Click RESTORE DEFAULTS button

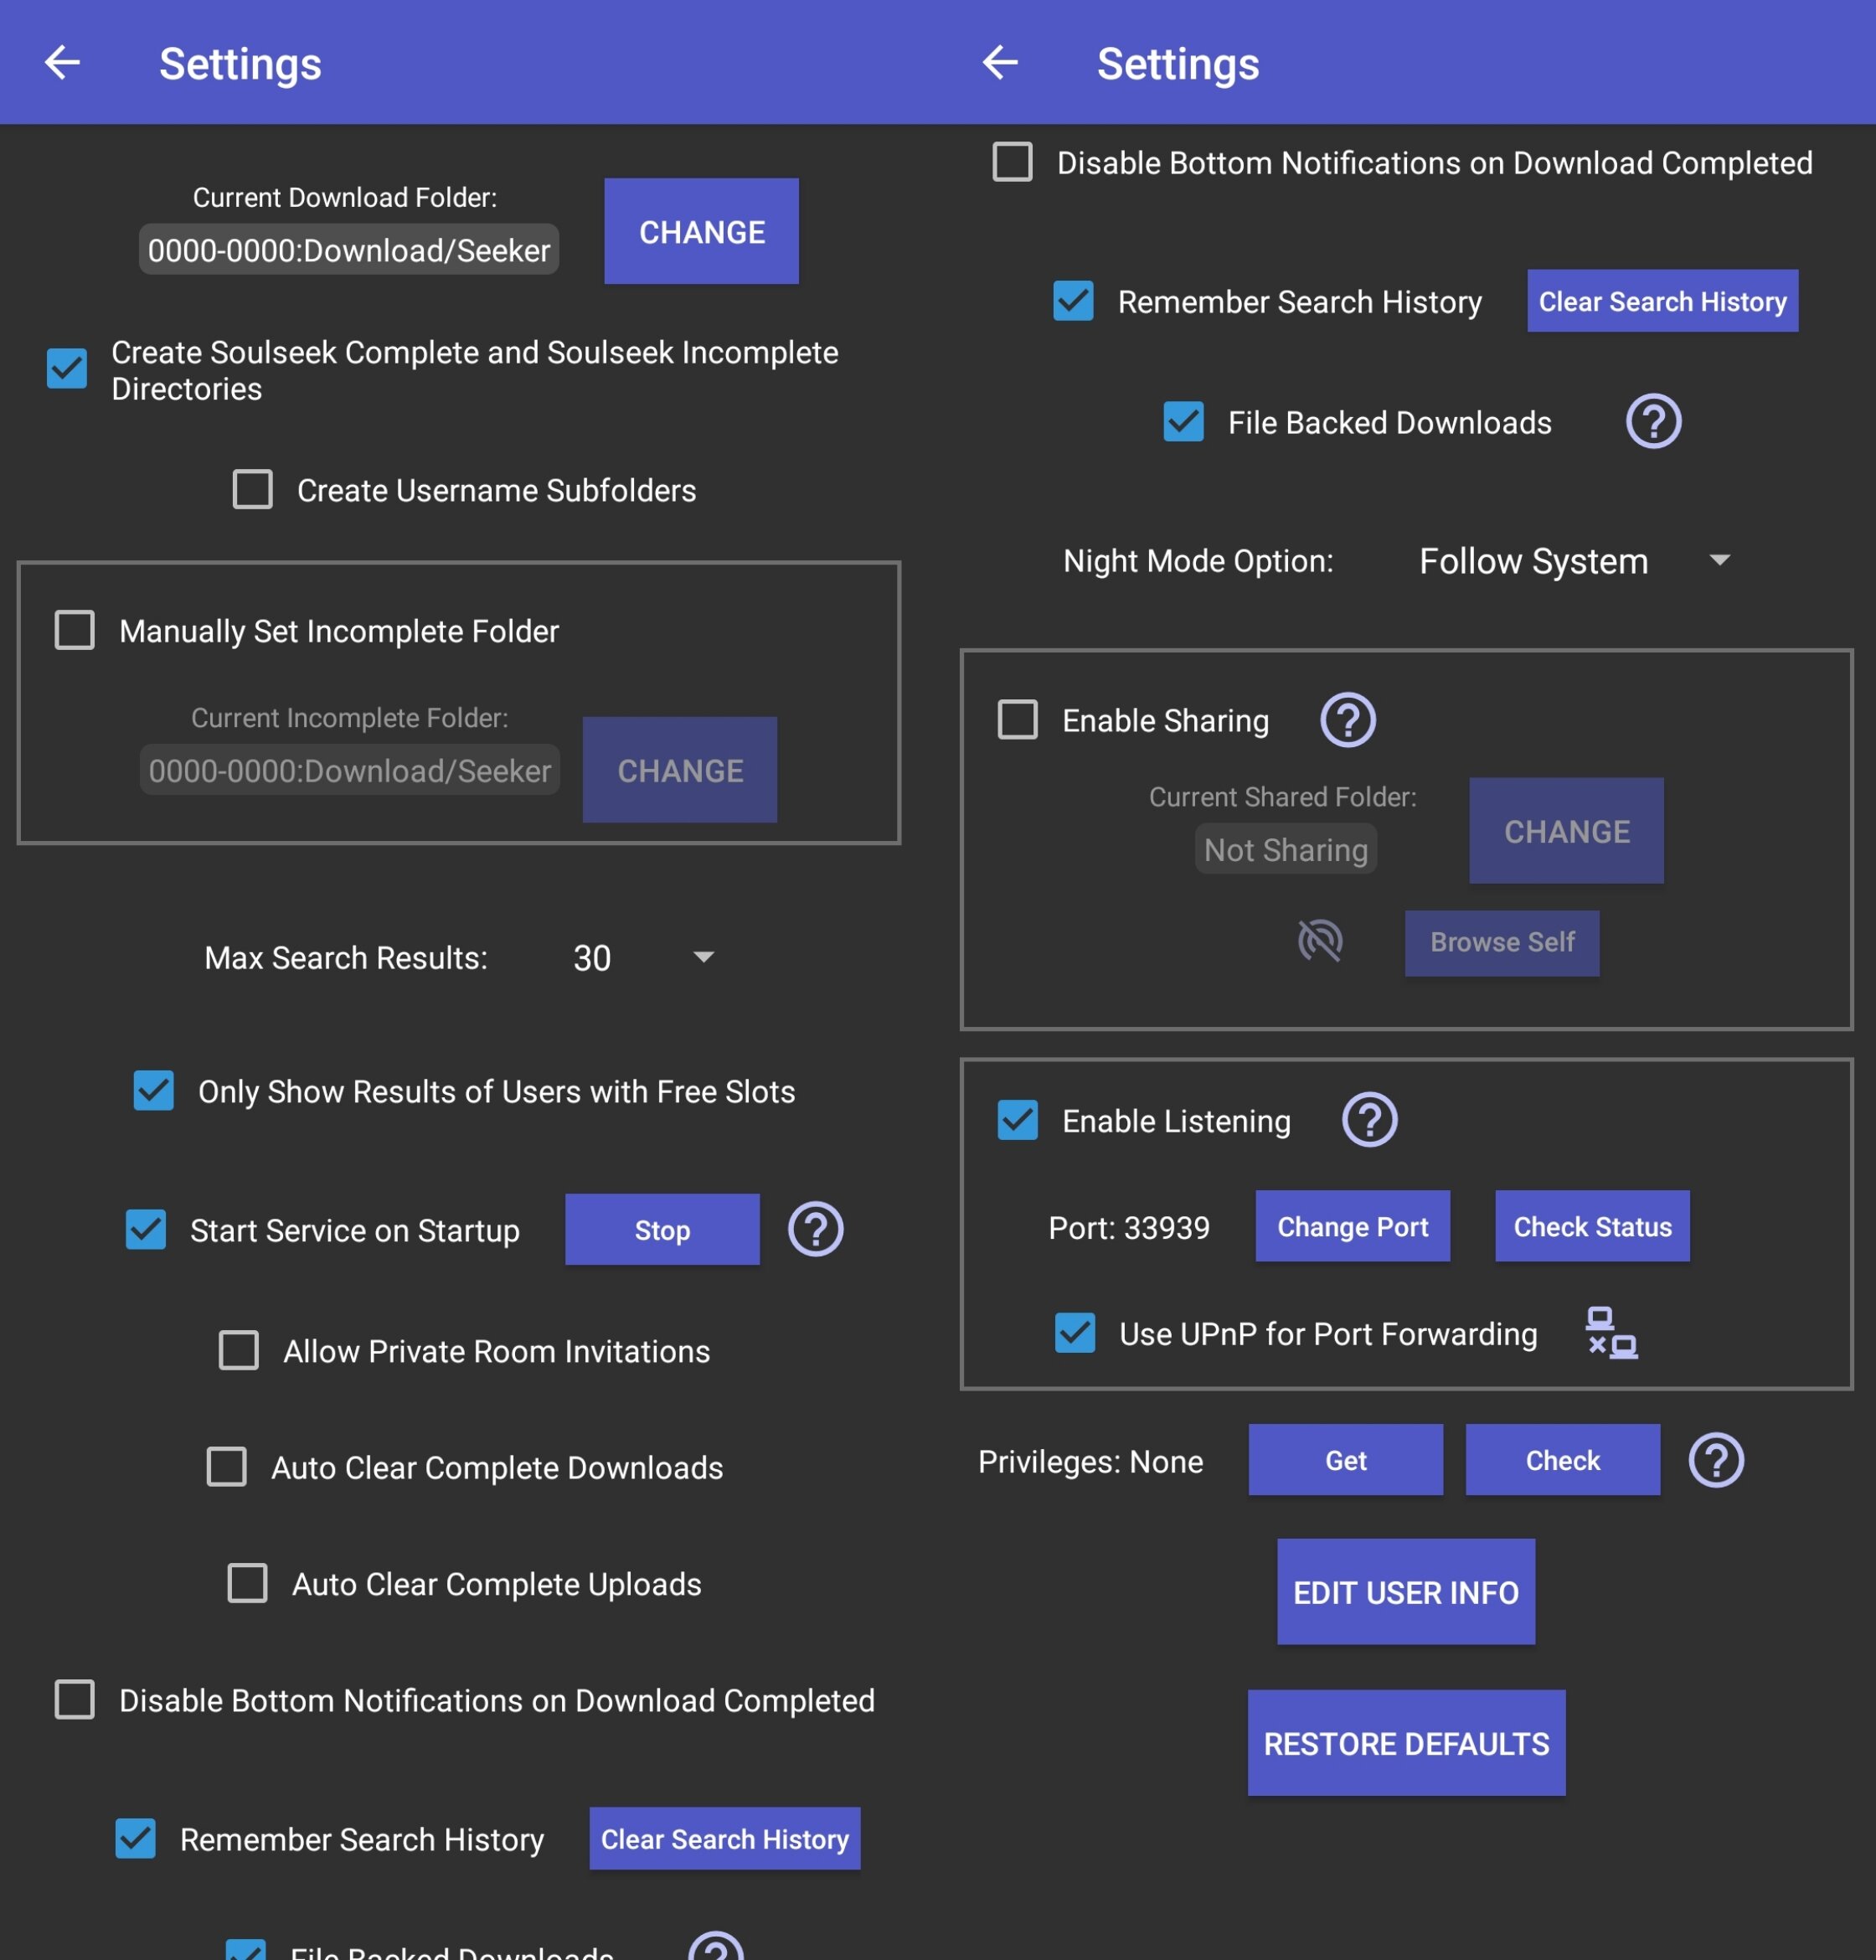[x=1406, y=1743]
